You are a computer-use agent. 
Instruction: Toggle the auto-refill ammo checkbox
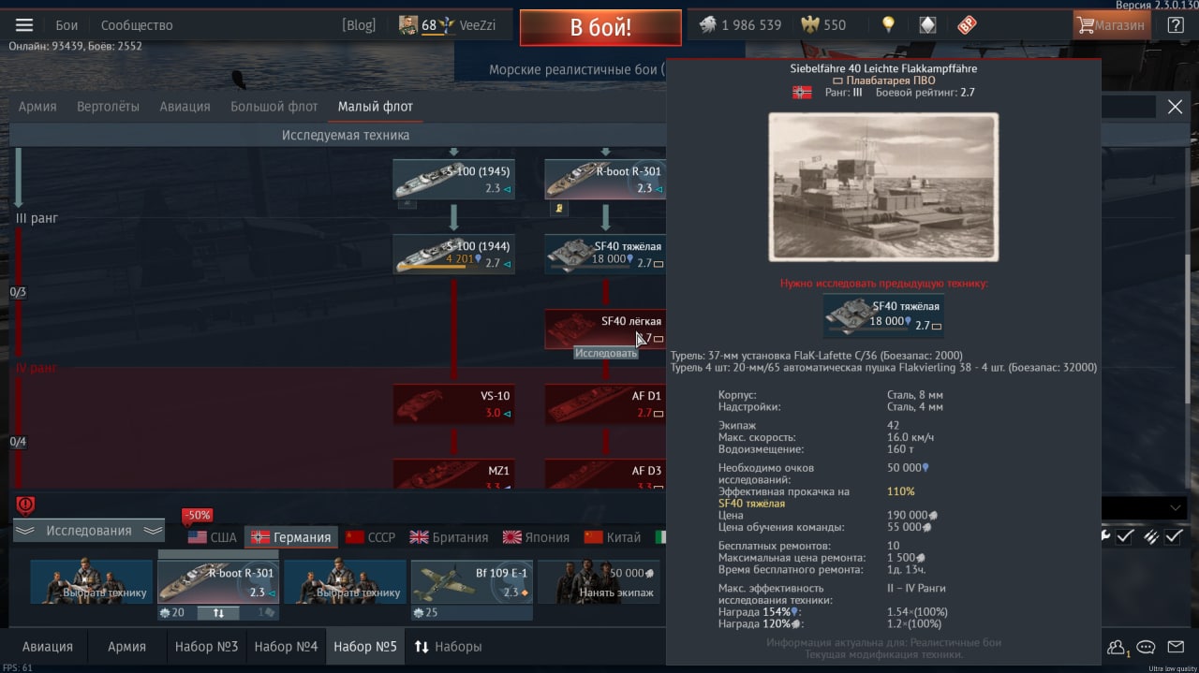click(x=1174, y=536)
